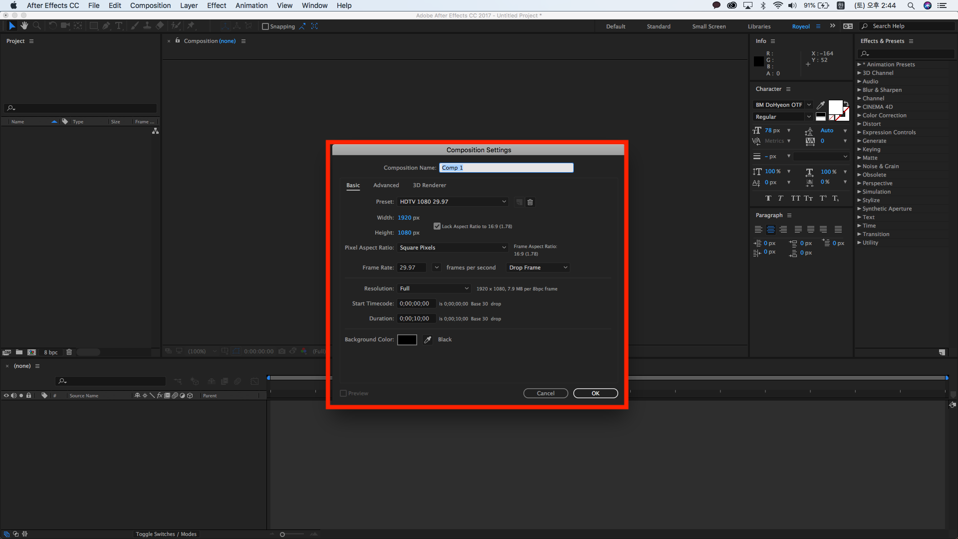The image size is (958, 539).
Task: Click the OK button
Action: pos(595,394)
